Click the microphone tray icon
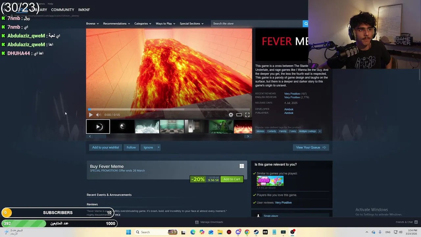The width and height of the screenshot is (421, 237). [x=380, y=232]
